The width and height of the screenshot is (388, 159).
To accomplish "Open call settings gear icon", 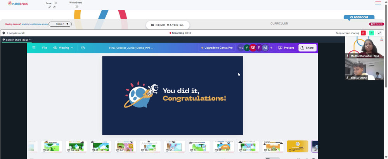I will (3, 33).
